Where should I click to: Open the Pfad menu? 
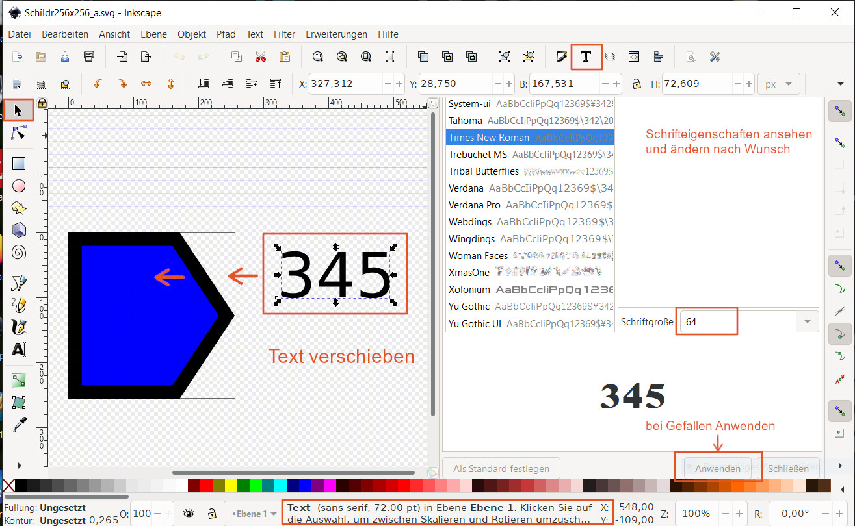(x=226, y=34)
